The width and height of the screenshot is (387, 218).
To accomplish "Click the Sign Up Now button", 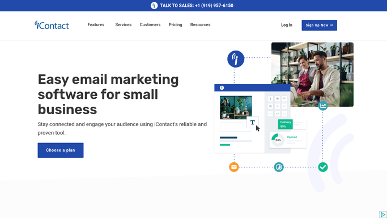I will pos(319,25).
